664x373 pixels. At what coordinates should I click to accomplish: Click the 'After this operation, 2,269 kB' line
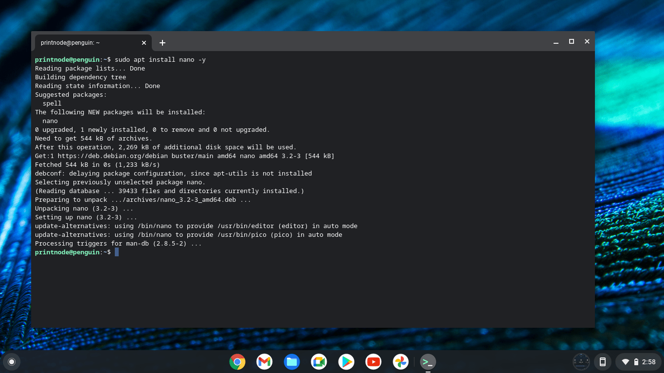point(166,147)
